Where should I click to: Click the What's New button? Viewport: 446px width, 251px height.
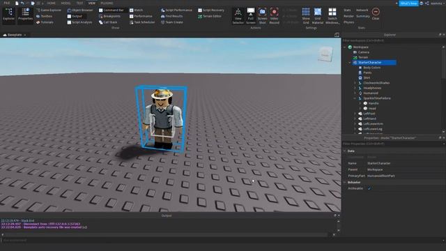tap(409, 3)
